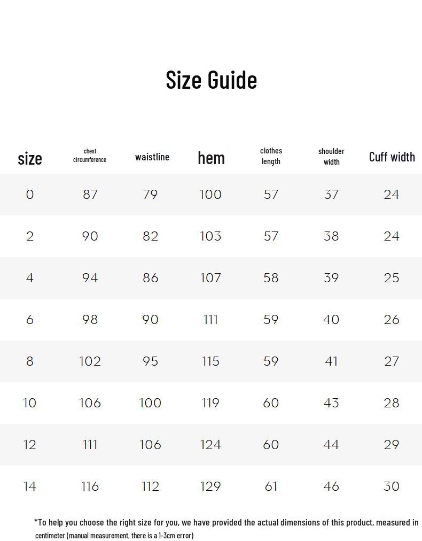Select hem value 129
Screen dimensions: 422x541
(x=210, y=486)
